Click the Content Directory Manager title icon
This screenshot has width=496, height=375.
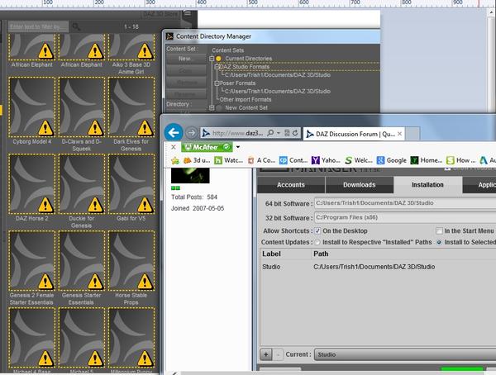169,36
